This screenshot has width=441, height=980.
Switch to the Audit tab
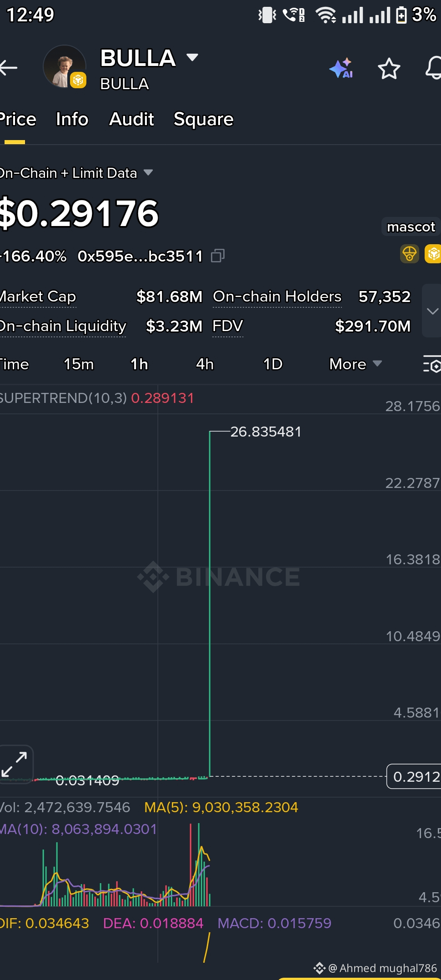coord(131,119)
